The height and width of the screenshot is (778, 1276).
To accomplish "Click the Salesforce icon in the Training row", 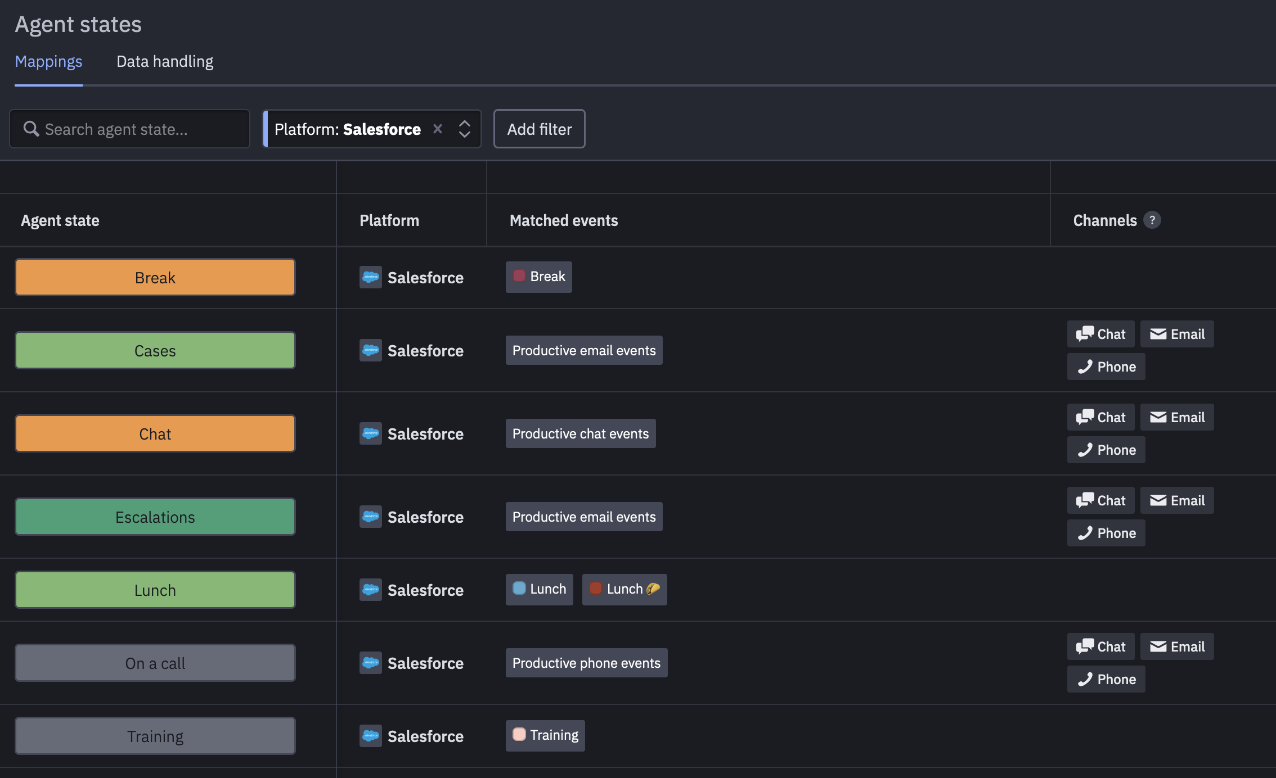I will tap(371, 736).
